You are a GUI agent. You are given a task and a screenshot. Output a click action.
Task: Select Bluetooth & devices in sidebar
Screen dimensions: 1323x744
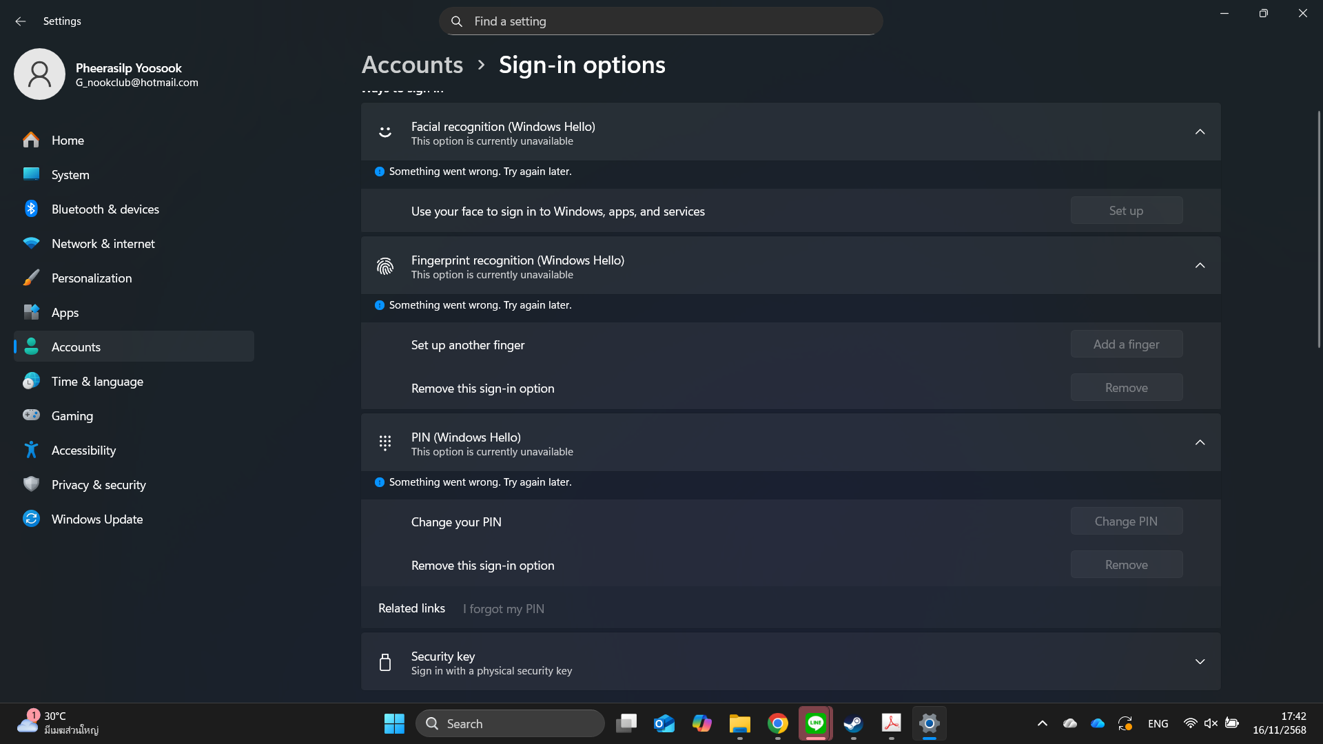pyautogui.click(x=105, y=209)
